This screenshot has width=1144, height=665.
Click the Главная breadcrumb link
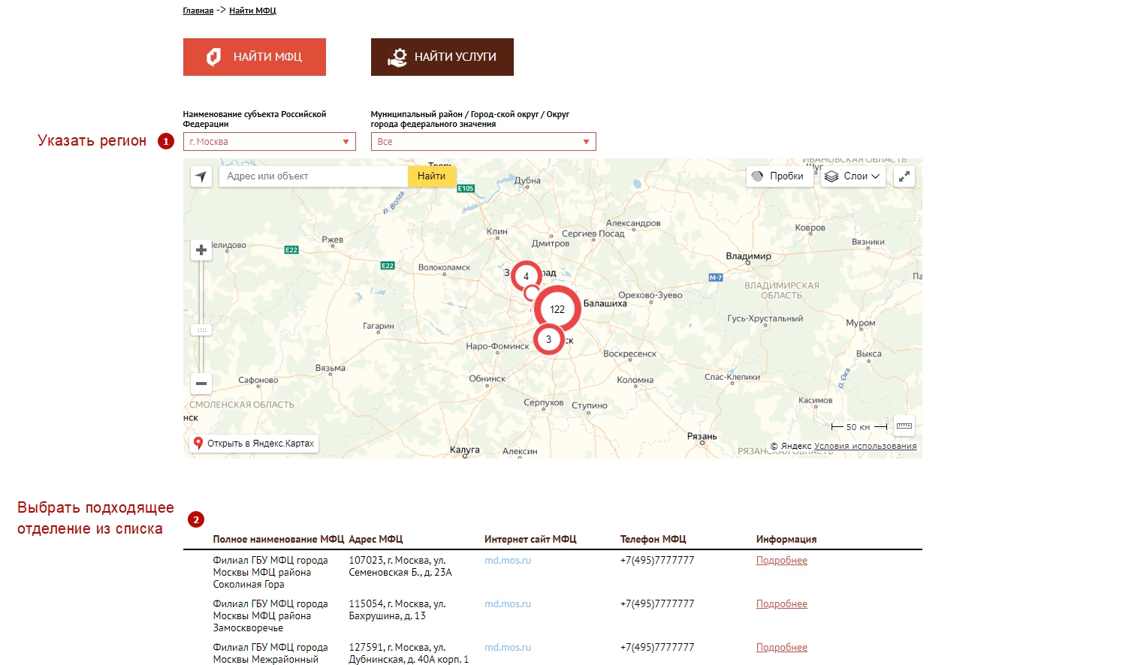click(198, 11)
